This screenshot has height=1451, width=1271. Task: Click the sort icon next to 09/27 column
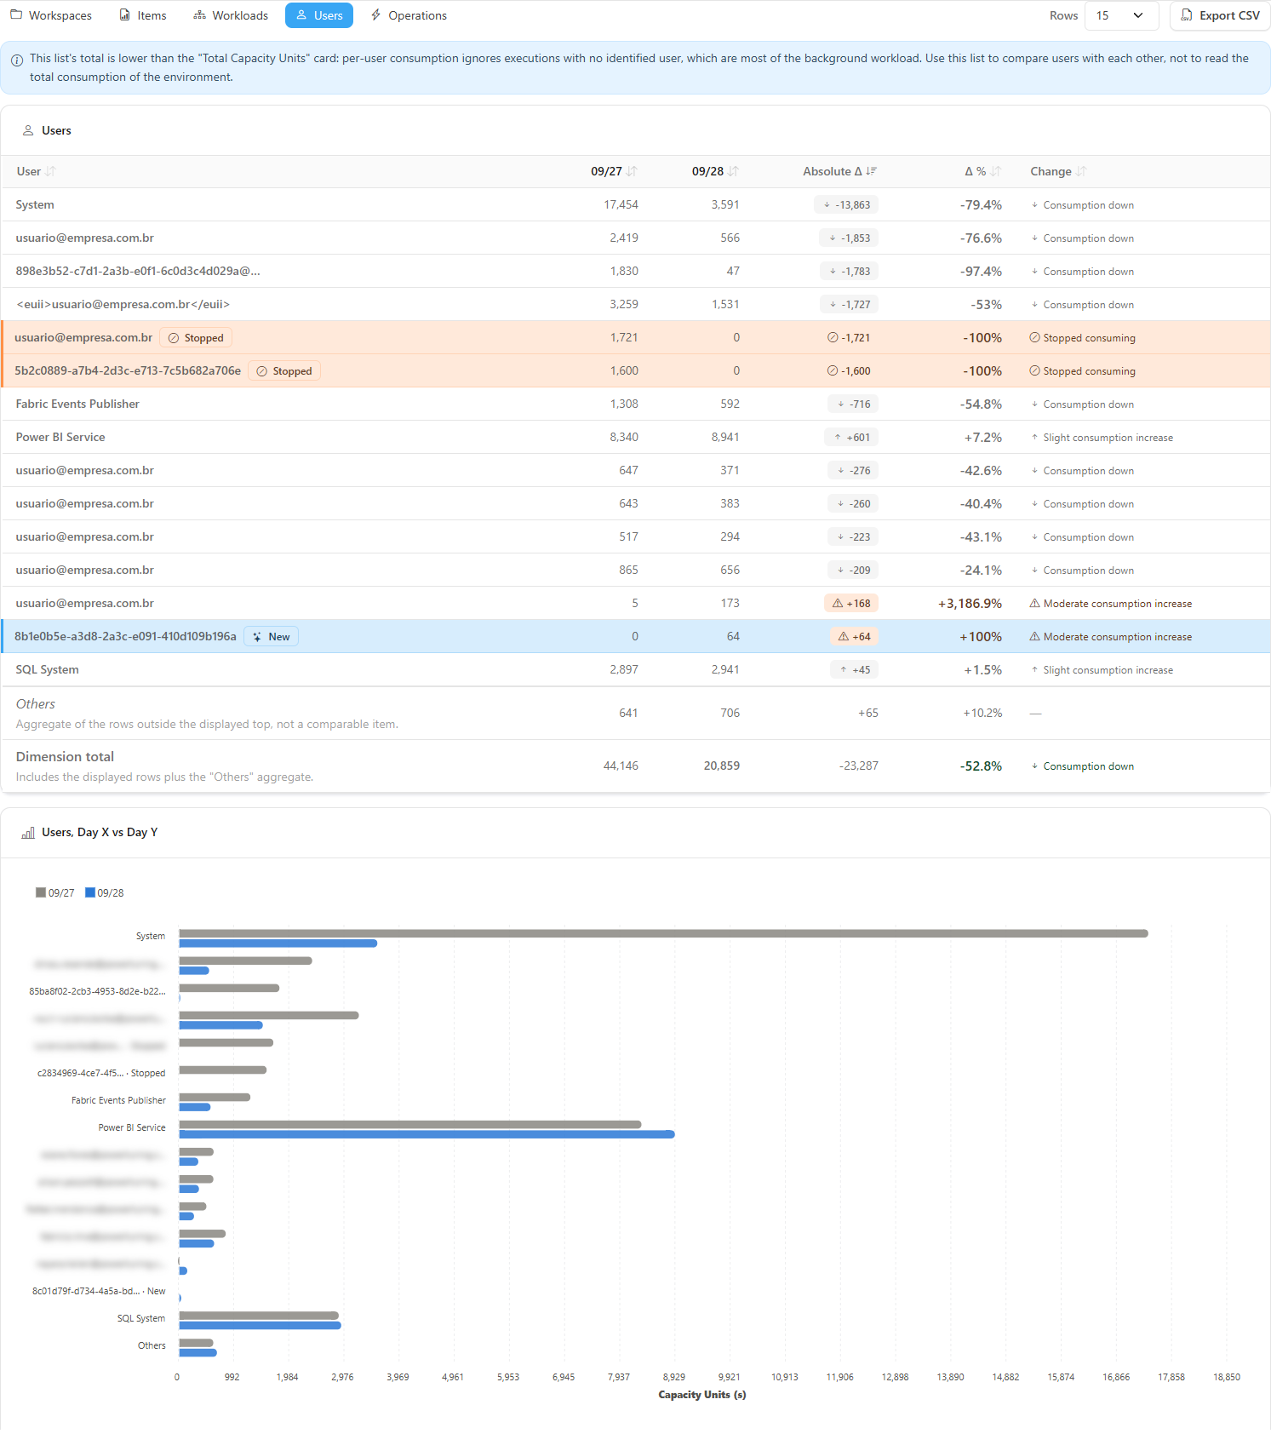(632, 171)
